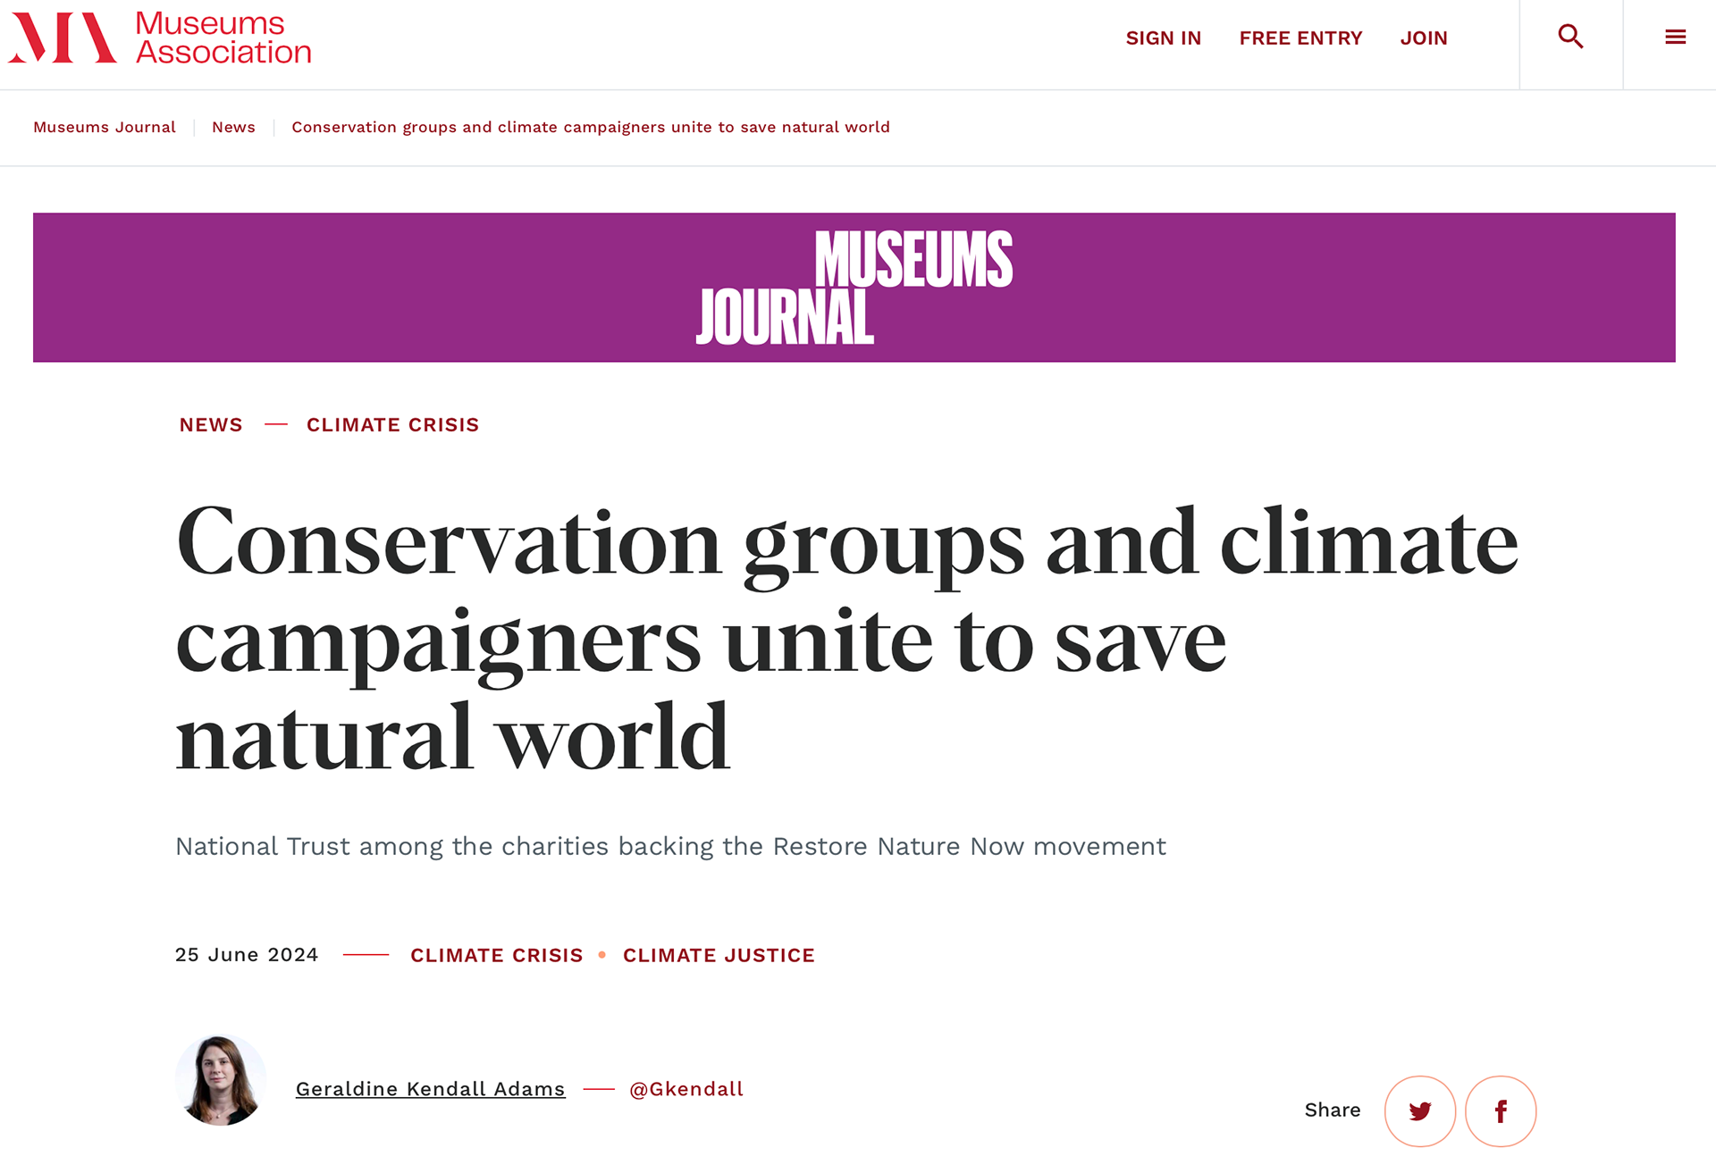Share article on Facebook
Viewport: 1716px width, 1156px height.
click(1501, 1111)
